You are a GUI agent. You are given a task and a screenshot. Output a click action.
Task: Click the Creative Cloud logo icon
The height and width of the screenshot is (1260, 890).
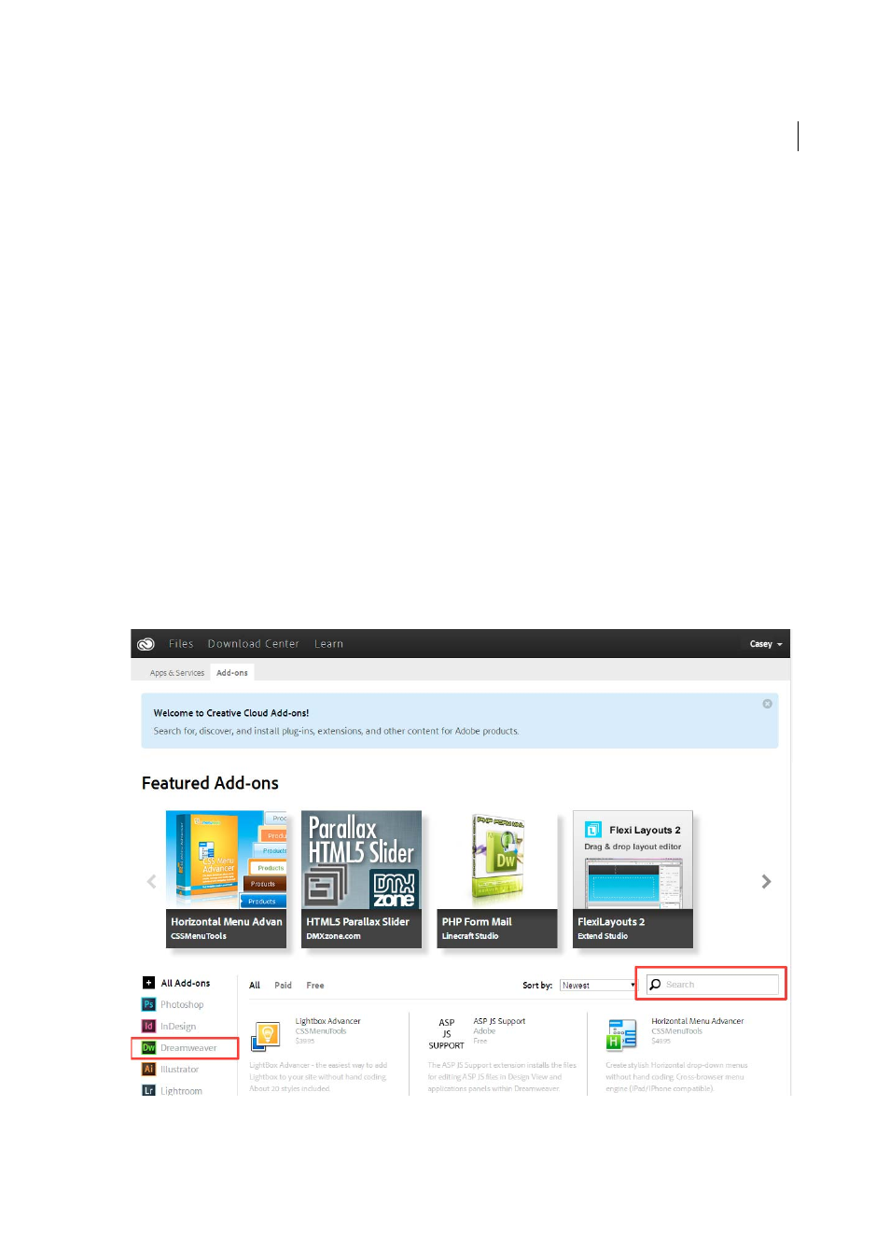pos(146,644)
